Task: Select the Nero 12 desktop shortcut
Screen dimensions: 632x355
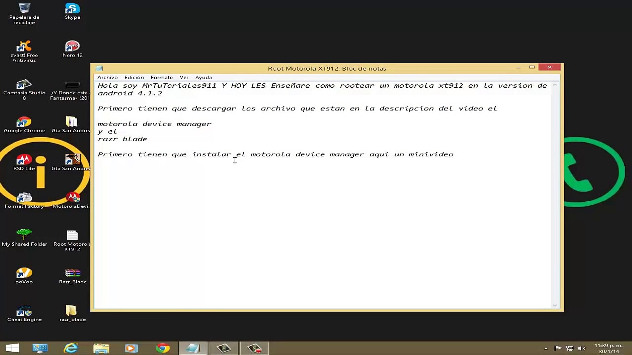Action: (x=72, y=47)
